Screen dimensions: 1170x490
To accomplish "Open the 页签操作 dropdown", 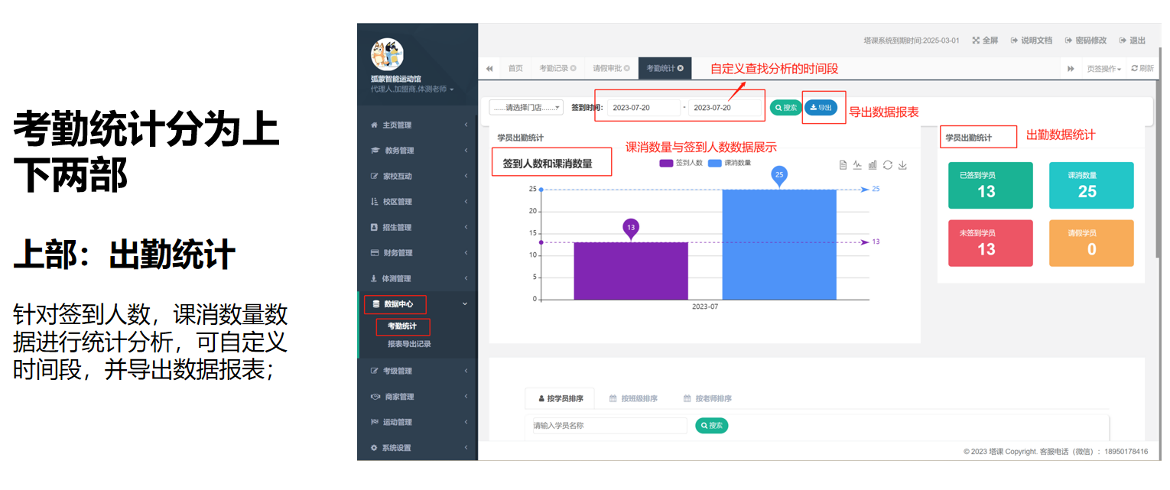I will [1103, 69].
